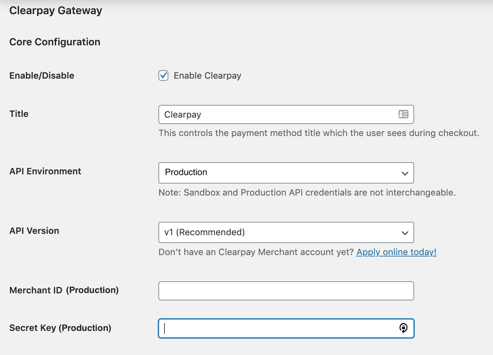Click the 'Enable/Disable' row label
The width and height of the screenshot is (493, 355).
(42, 75)
